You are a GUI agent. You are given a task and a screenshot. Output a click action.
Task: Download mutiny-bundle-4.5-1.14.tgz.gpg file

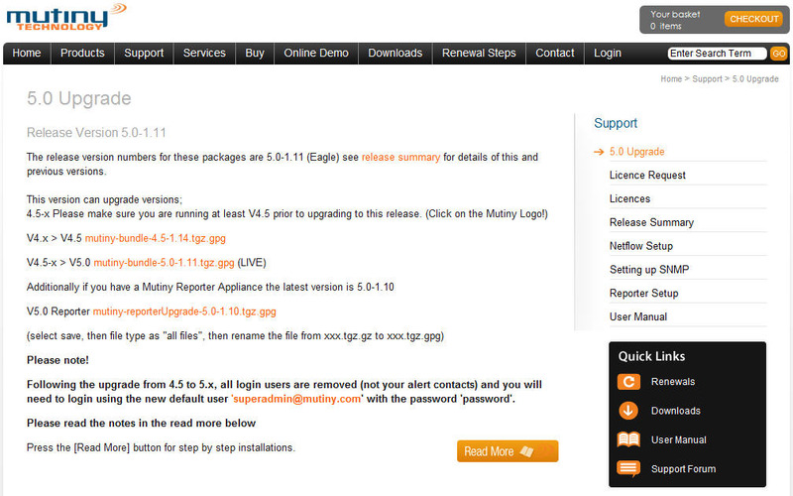(155, 239)
